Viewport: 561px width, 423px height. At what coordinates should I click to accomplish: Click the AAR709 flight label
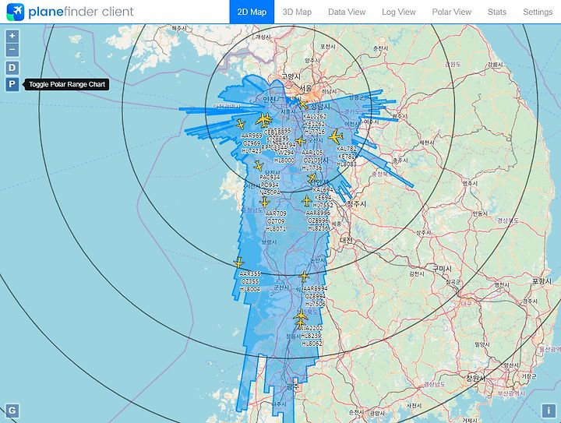276,213
